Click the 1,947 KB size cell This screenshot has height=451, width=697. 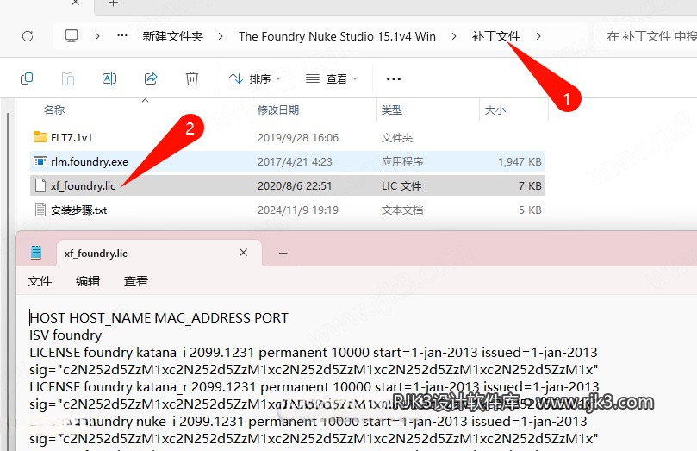520,161
